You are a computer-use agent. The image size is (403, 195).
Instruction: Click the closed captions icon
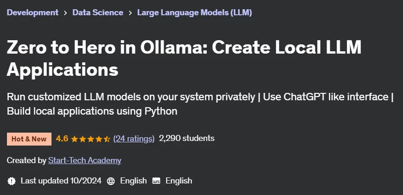(x=156, y=181)
